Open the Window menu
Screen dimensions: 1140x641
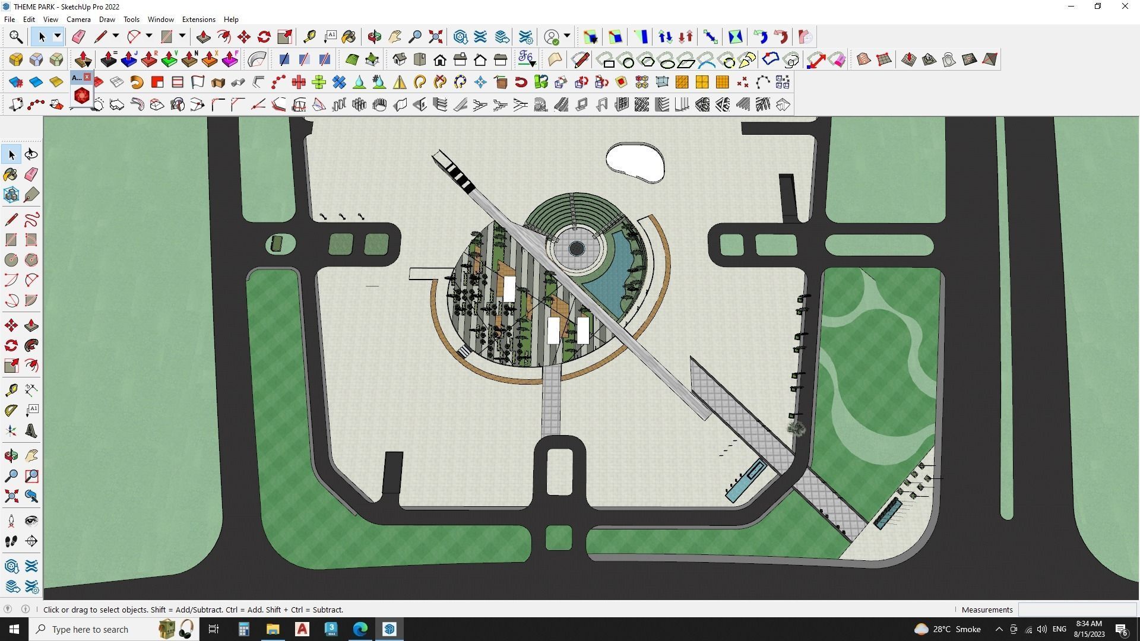coord(160,20)
